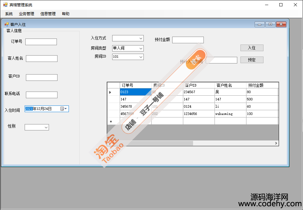This screenshot has width=303, height=210.
Task: Select customer name cell 吴
Action: (x=231, y=92)
